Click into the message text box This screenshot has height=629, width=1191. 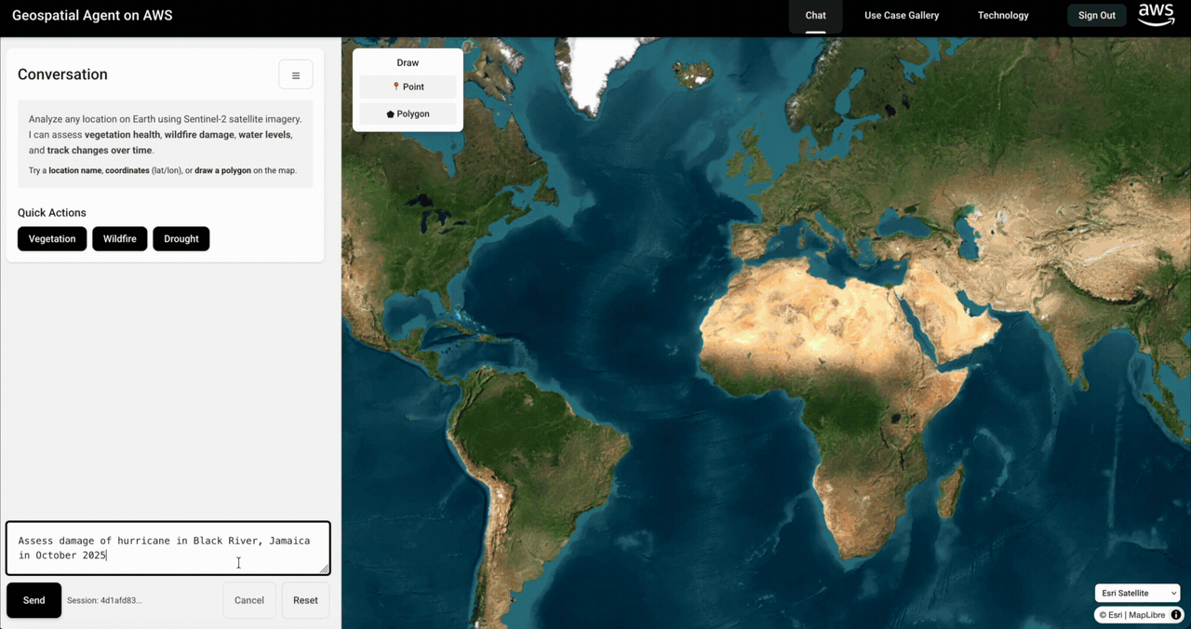pyautogui.click(x=168, y=548)
